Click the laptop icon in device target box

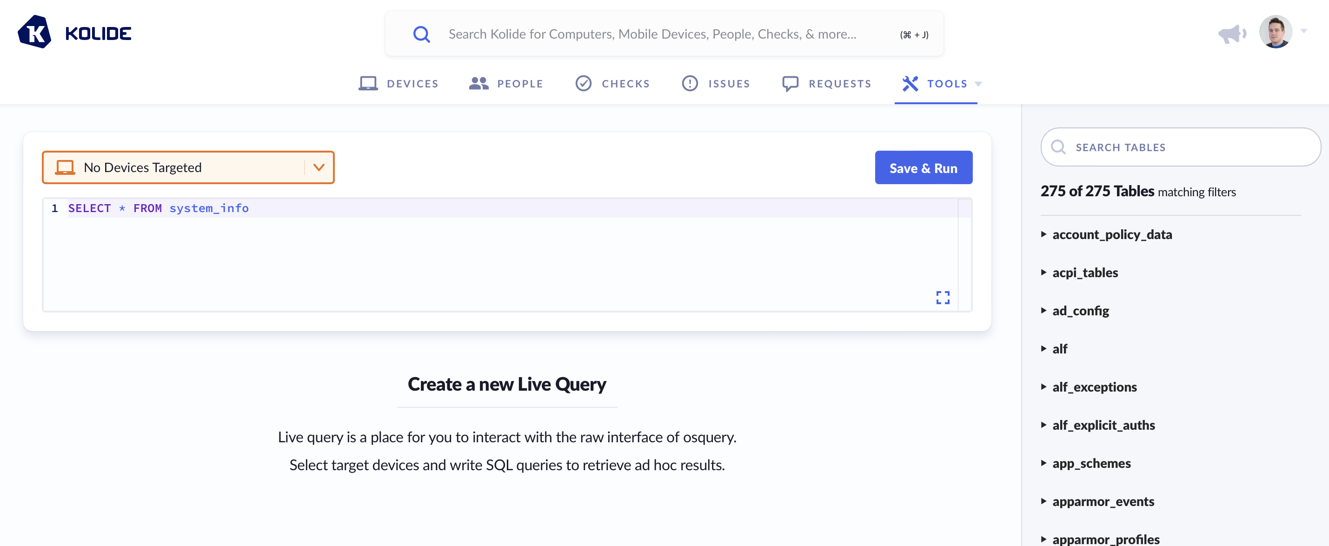pyautogui.click(x=65, y=168)
